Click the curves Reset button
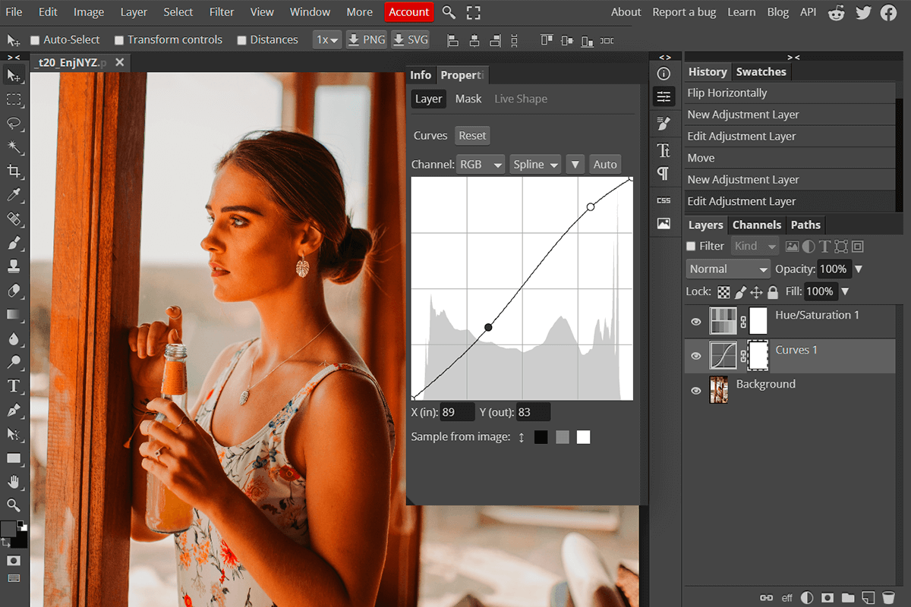The height and width of the screenshot is (607, 911). 471,135
